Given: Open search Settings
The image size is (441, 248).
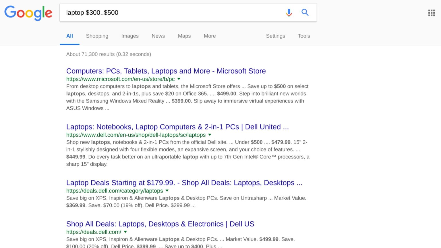Looking at the screenshot, I should (275, 36).
